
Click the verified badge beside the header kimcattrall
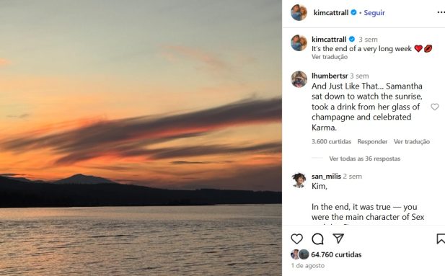353,12
